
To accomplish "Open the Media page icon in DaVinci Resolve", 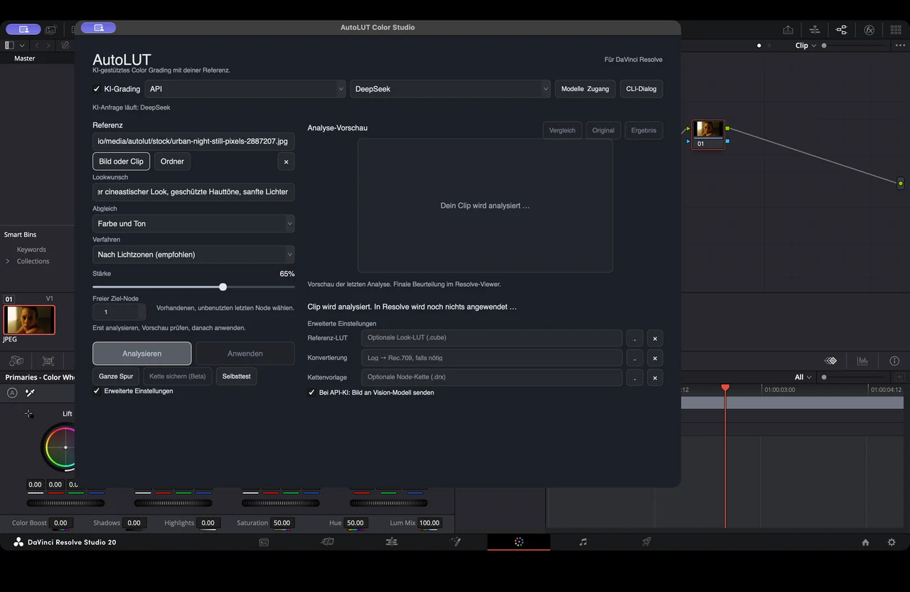I will (264, 542).
